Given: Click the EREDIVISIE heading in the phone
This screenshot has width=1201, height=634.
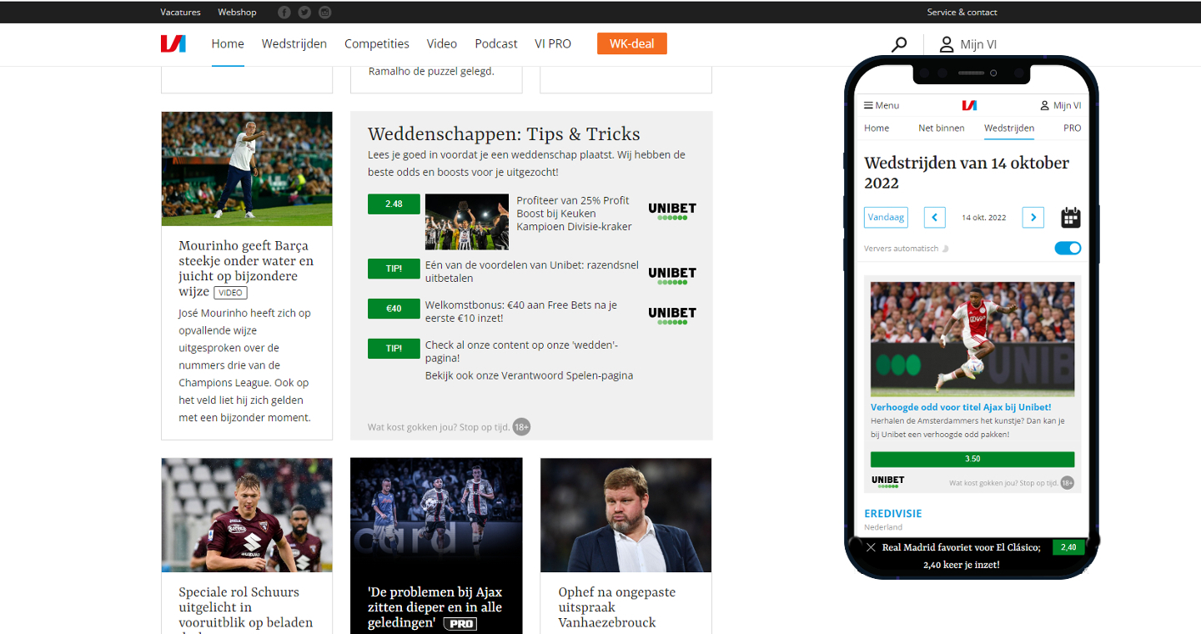Looking at the screenshot, I should 893,514.
